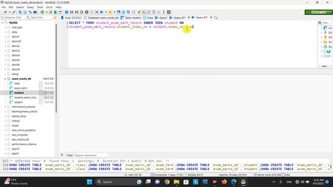
Task: Tick the checkbox beside the bar-chart helper item
Action: point(325,51)
